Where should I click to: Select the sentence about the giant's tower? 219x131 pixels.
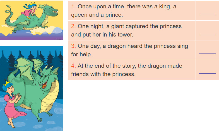click(126, 30)
